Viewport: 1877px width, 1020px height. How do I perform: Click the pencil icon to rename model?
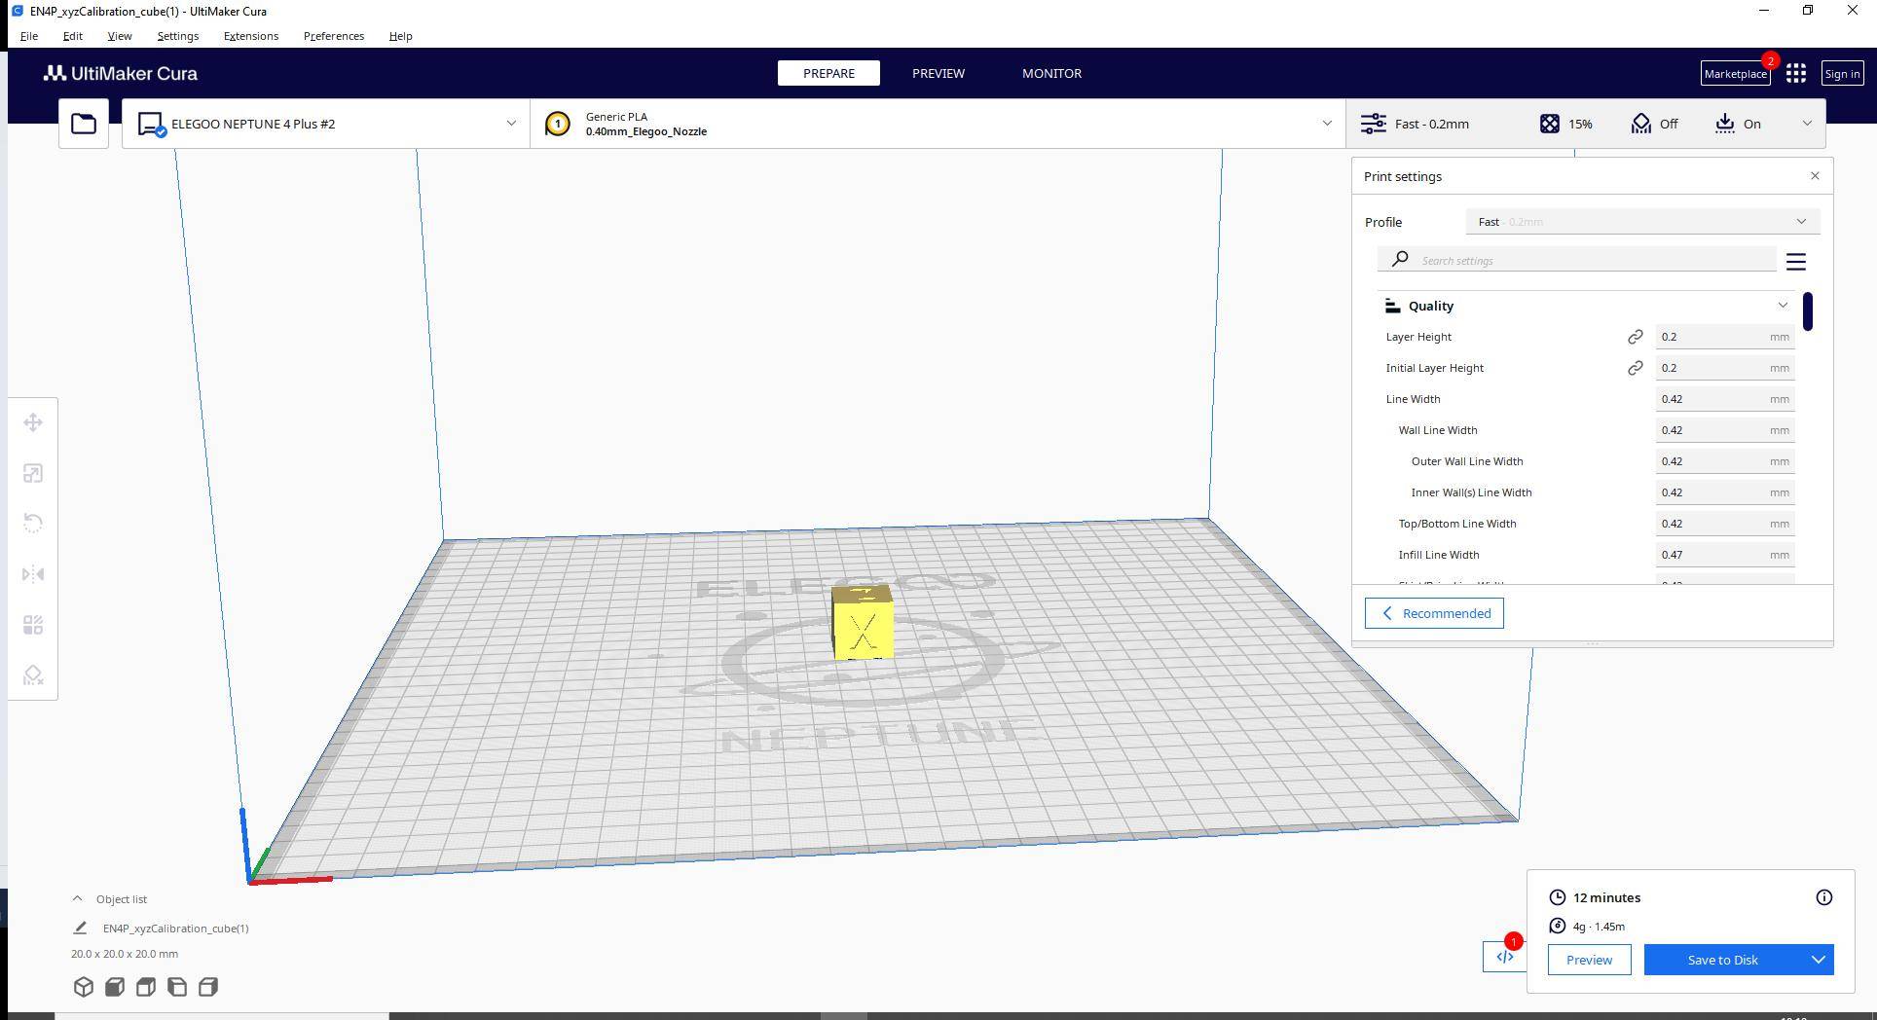[x=81, y=929]
